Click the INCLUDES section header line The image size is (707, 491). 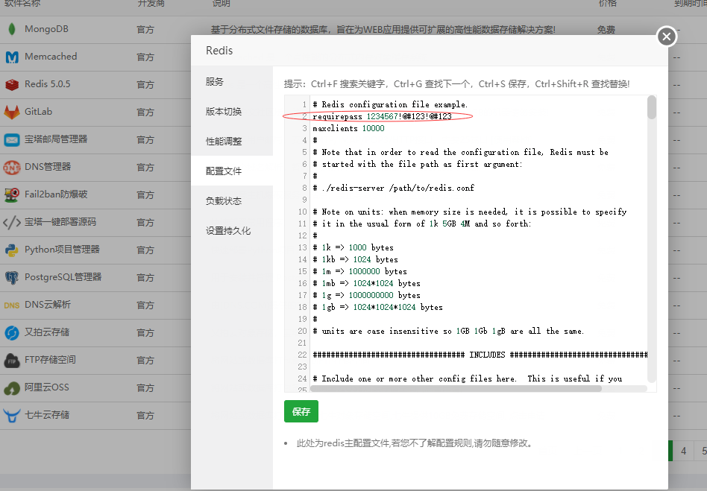point(480,355)
